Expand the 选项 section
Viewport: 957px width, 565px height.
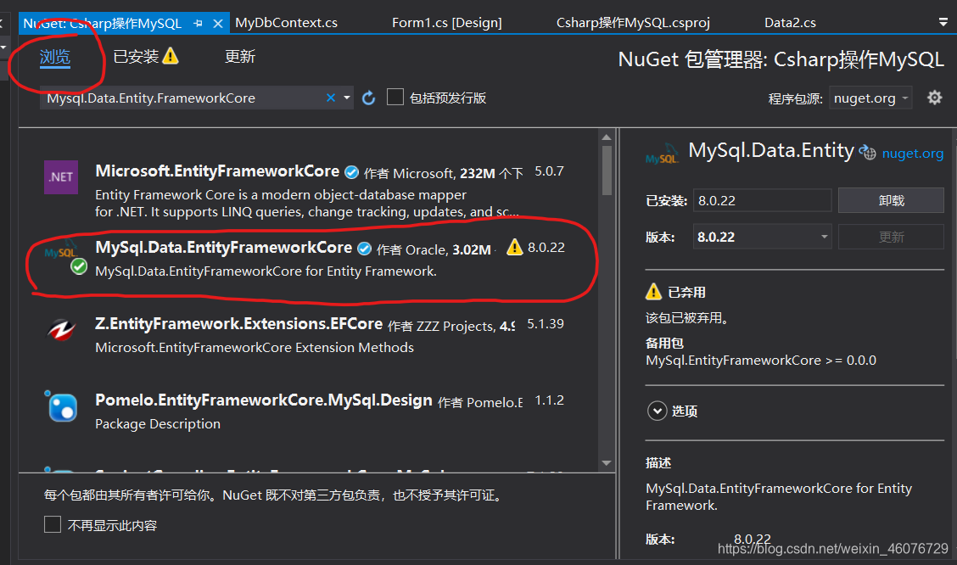(x=658, y=411)
